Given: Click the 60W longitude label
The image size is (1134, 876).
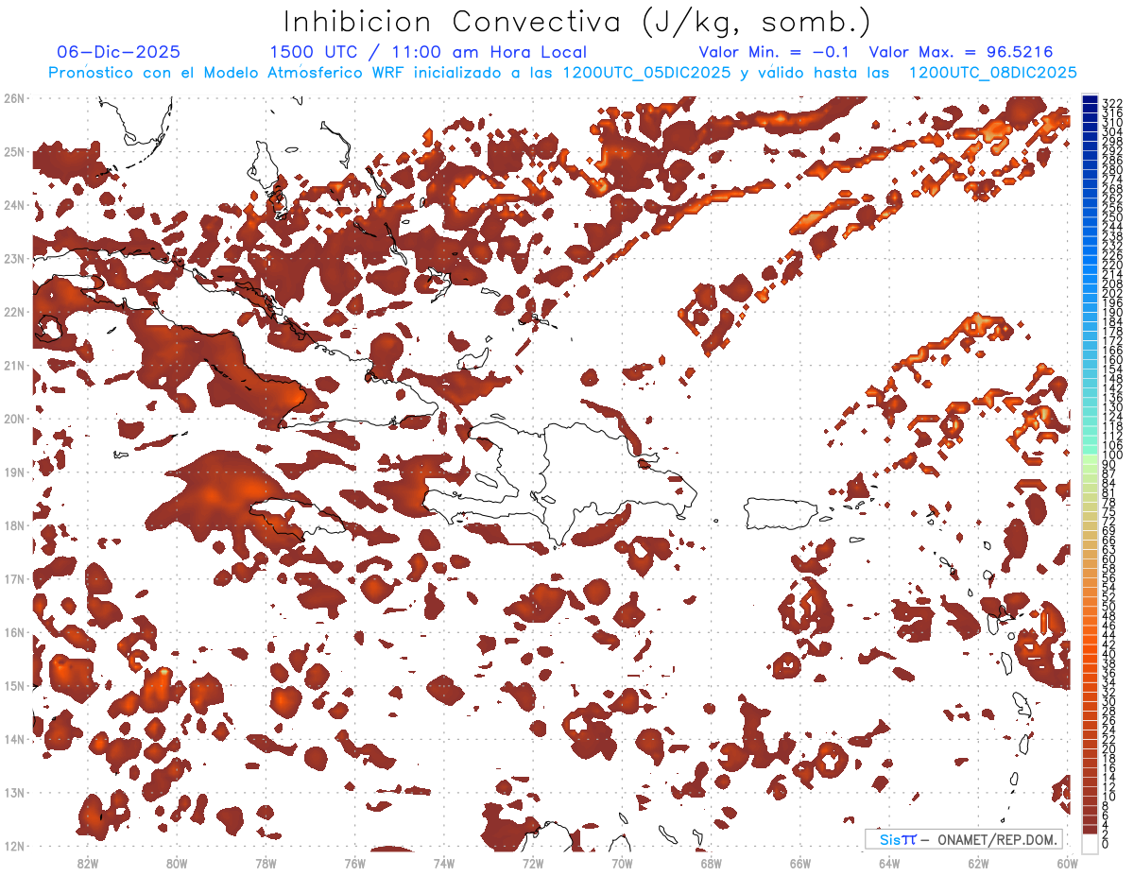Looking at the screenshot, I should (1068, 863).
